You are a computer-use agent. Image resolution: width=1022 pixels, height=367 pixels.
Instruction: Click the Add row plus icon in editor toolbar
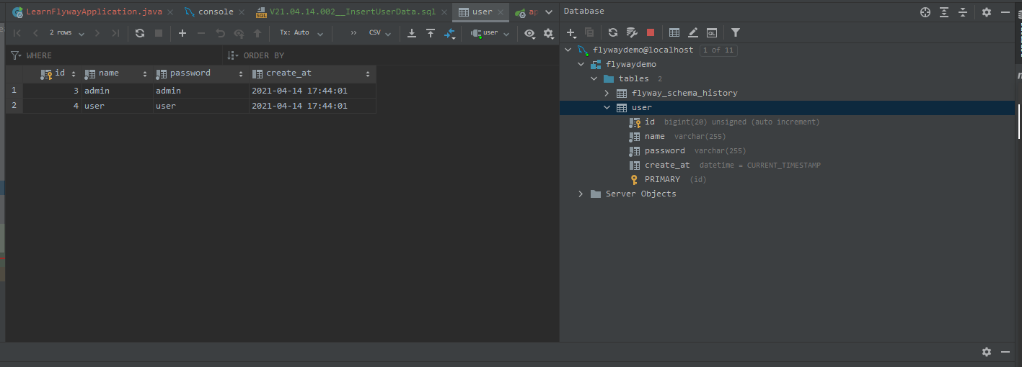(182, 33)
